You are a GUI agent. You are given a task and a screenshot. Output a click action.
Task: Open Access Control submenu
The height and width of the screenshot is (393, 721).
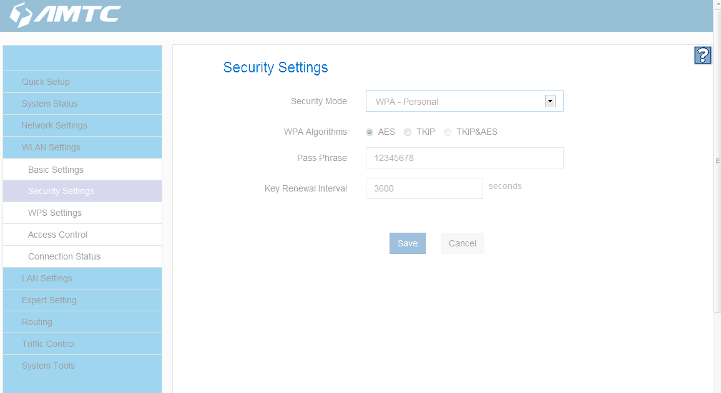(82, 235)
